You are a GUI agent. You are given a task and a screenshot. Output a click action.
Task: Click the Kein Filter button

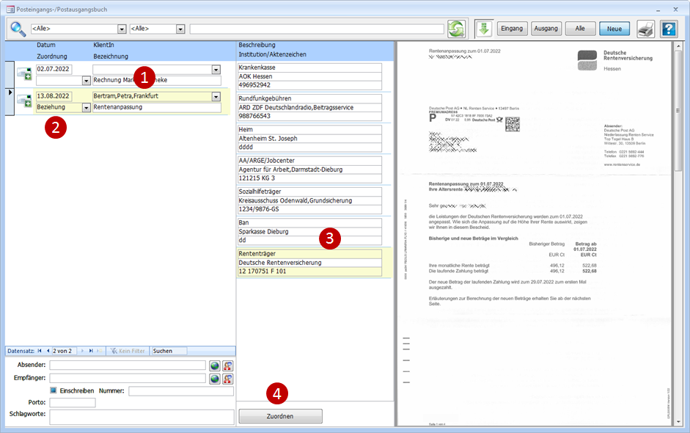point(128,351)
